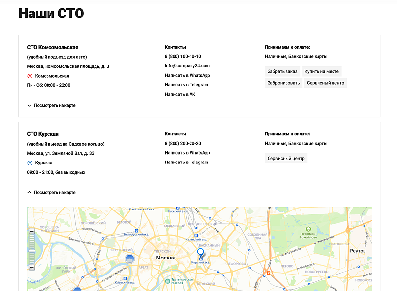Click the blue Курская metro icon
The image size is (397, 291).
point(30,163)
